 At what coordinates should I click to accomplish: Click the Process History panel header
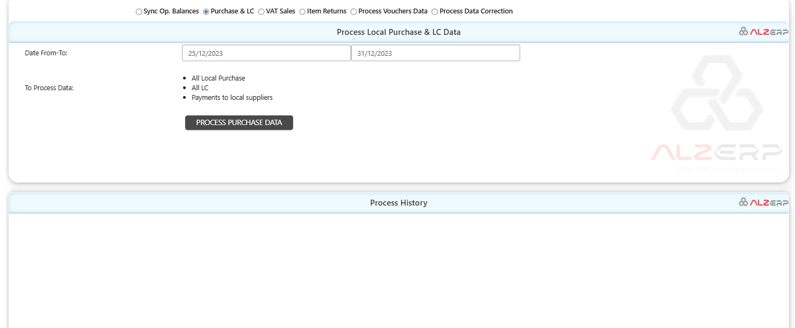[398, 203]
